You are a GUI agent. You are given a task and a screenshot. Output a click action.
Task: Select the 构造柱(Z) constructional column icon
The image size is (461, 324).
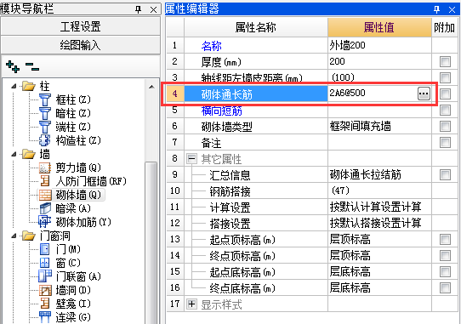[45, 140]
